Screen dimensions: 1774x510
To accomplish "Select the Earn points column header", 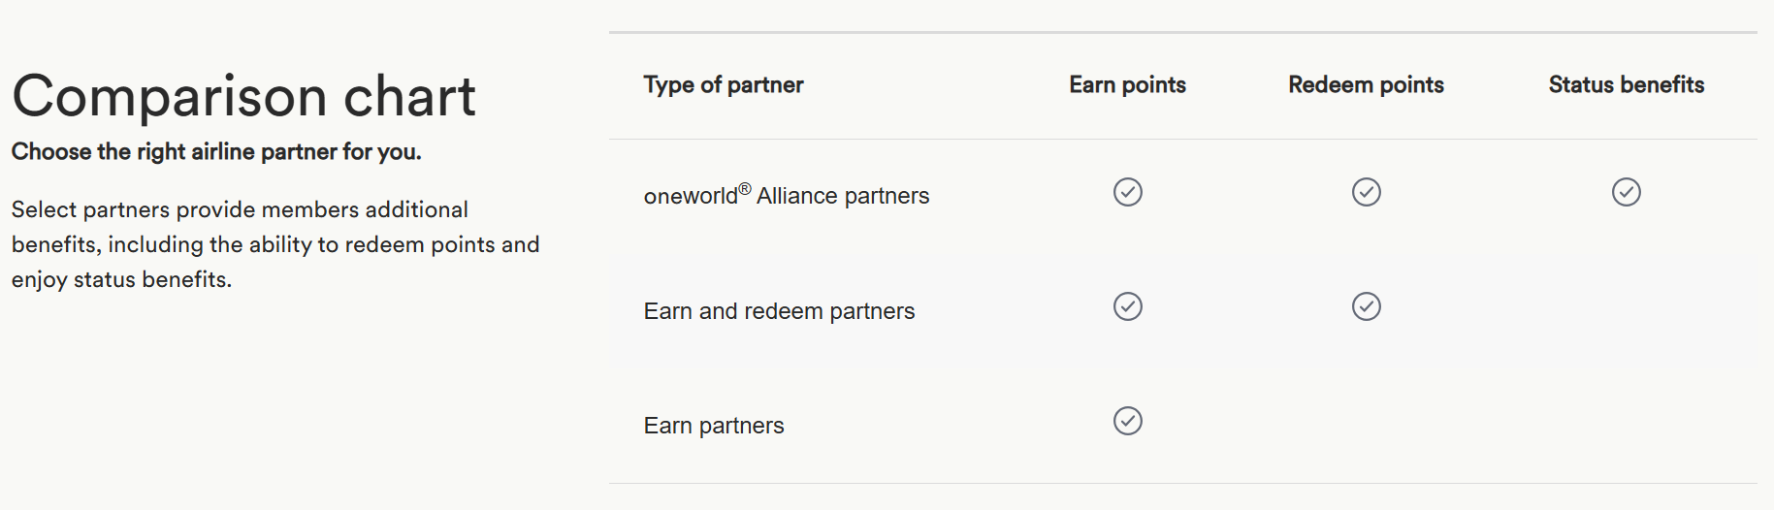I will 1127,85.
